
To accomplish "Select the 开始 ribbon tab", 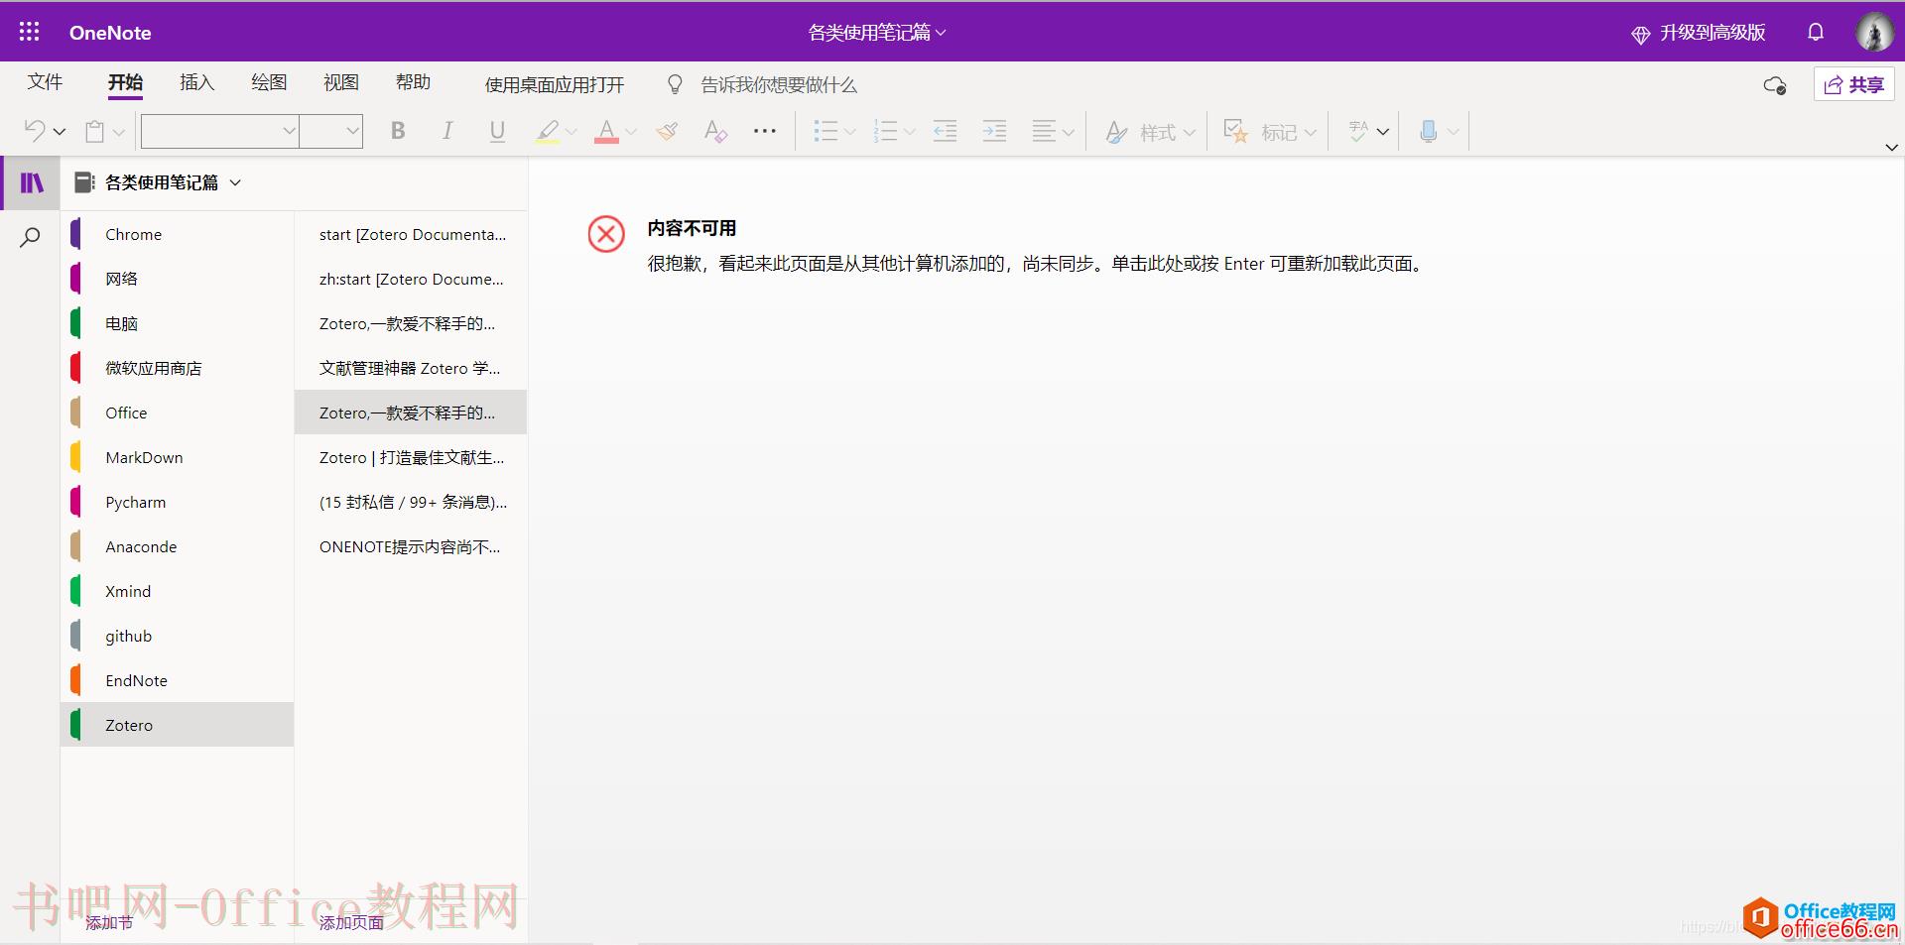I will point(125,82).
